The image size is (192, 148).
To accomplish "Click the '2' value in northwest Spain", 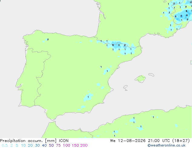I will tap(48, 40).
